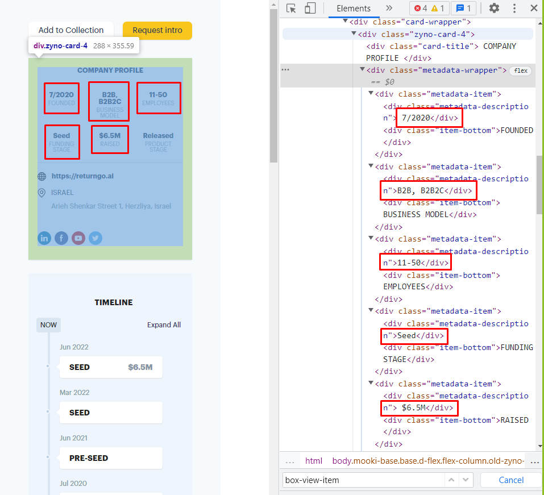Click the card-title div line
Image resolution: width=544 pixels, height=495 pixels.
[441, 52]
